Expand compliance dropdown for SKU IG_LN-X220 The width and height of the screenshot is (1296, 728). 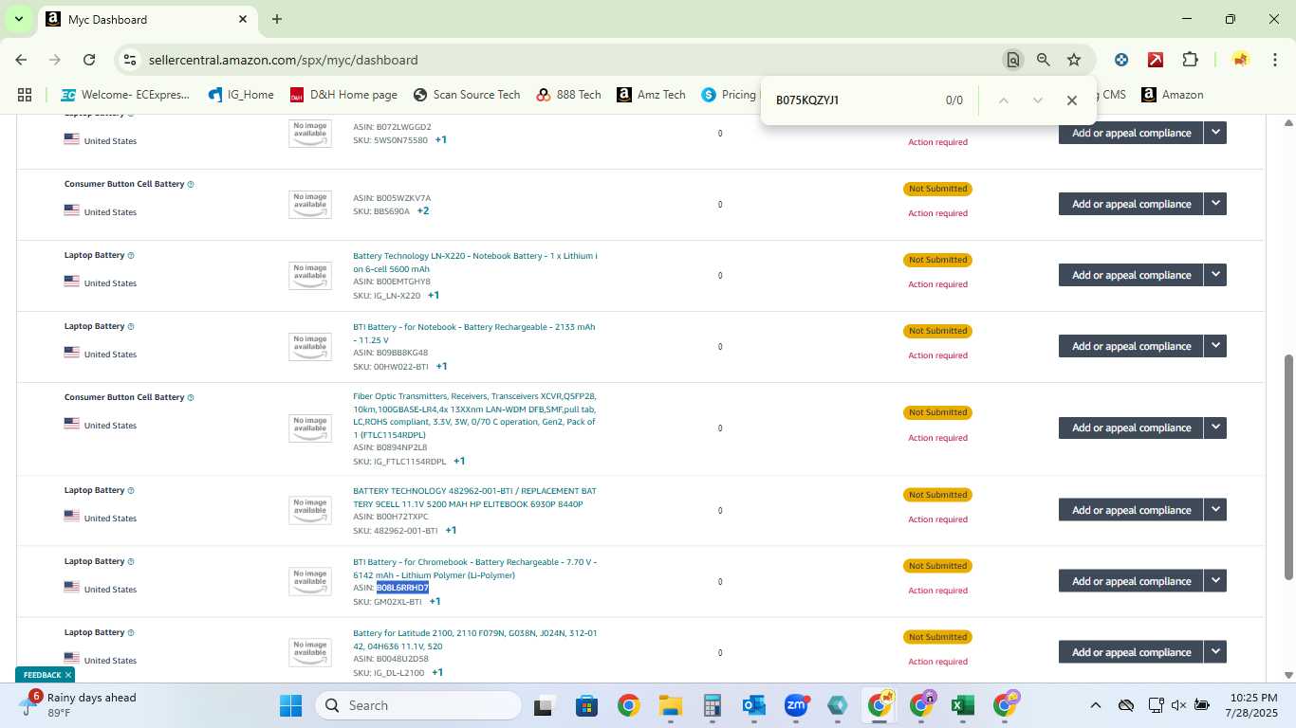point(1215,275)
